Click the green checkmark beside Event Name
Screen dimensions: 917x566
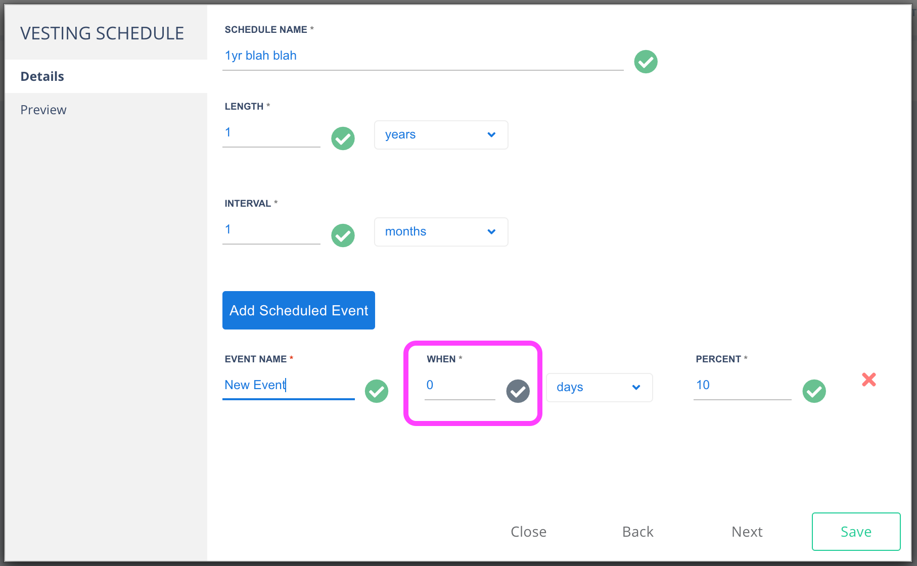point(377,391)
